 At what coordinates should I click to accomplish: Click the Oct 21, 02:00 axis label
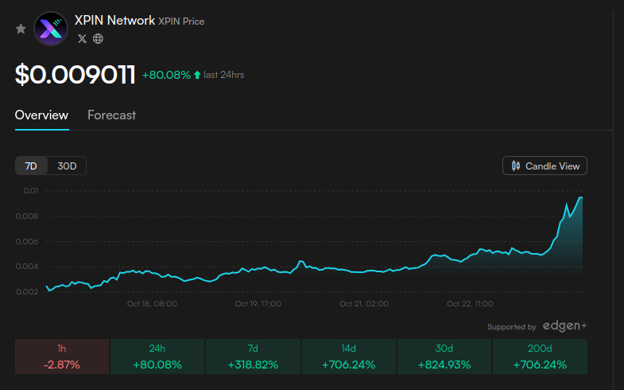[x=364, y=303]
